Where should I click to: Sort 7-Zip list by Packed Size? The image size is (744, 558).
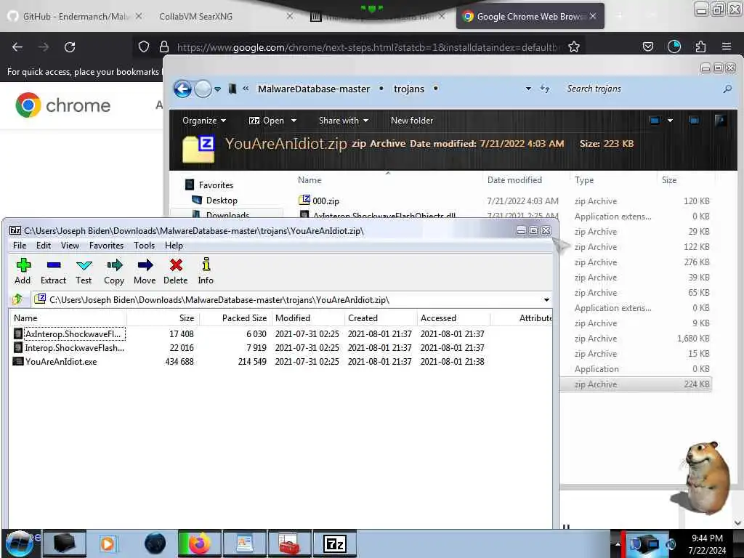pos(244,318)
